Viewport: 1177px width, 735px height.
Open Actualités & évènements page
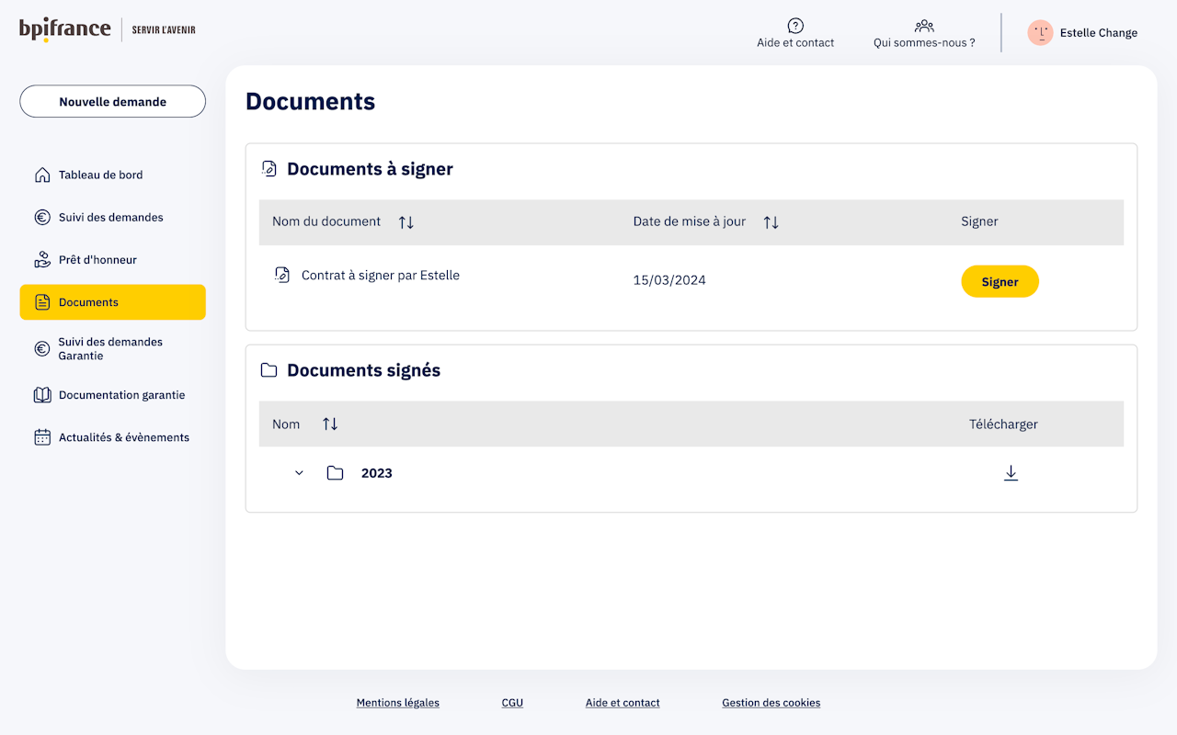point(123,437)
